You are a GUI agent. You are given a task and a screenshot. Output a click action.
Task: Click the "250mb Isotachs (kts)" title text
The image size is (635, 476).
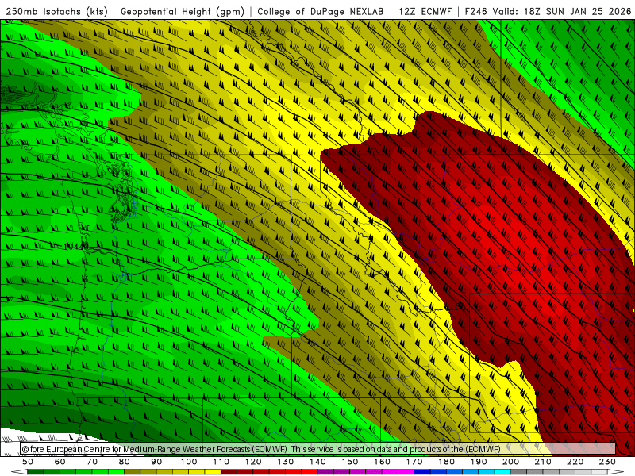pos(56,12)
